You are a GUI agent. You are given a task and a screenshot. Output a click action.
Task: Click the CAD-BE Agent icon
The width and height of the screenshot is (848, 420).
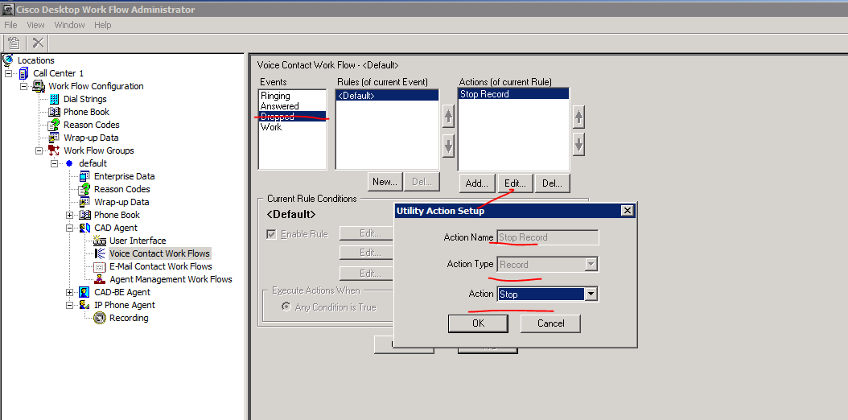84,292
